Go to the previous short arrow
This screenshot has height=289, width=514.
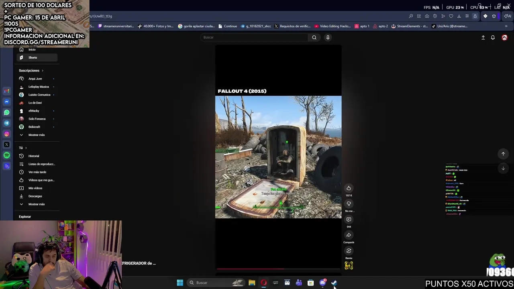pos(503,154)
